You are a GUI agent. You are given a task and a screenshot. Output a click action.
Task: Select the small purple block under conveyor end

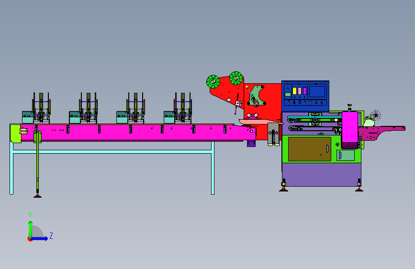coord(251,143)
